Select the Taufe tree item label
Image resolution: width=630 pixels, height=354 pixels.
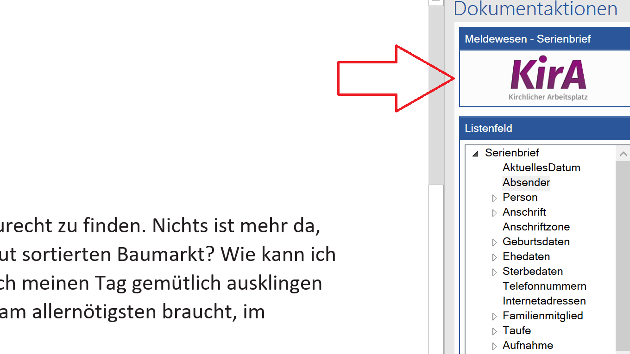tap(517, 330)
